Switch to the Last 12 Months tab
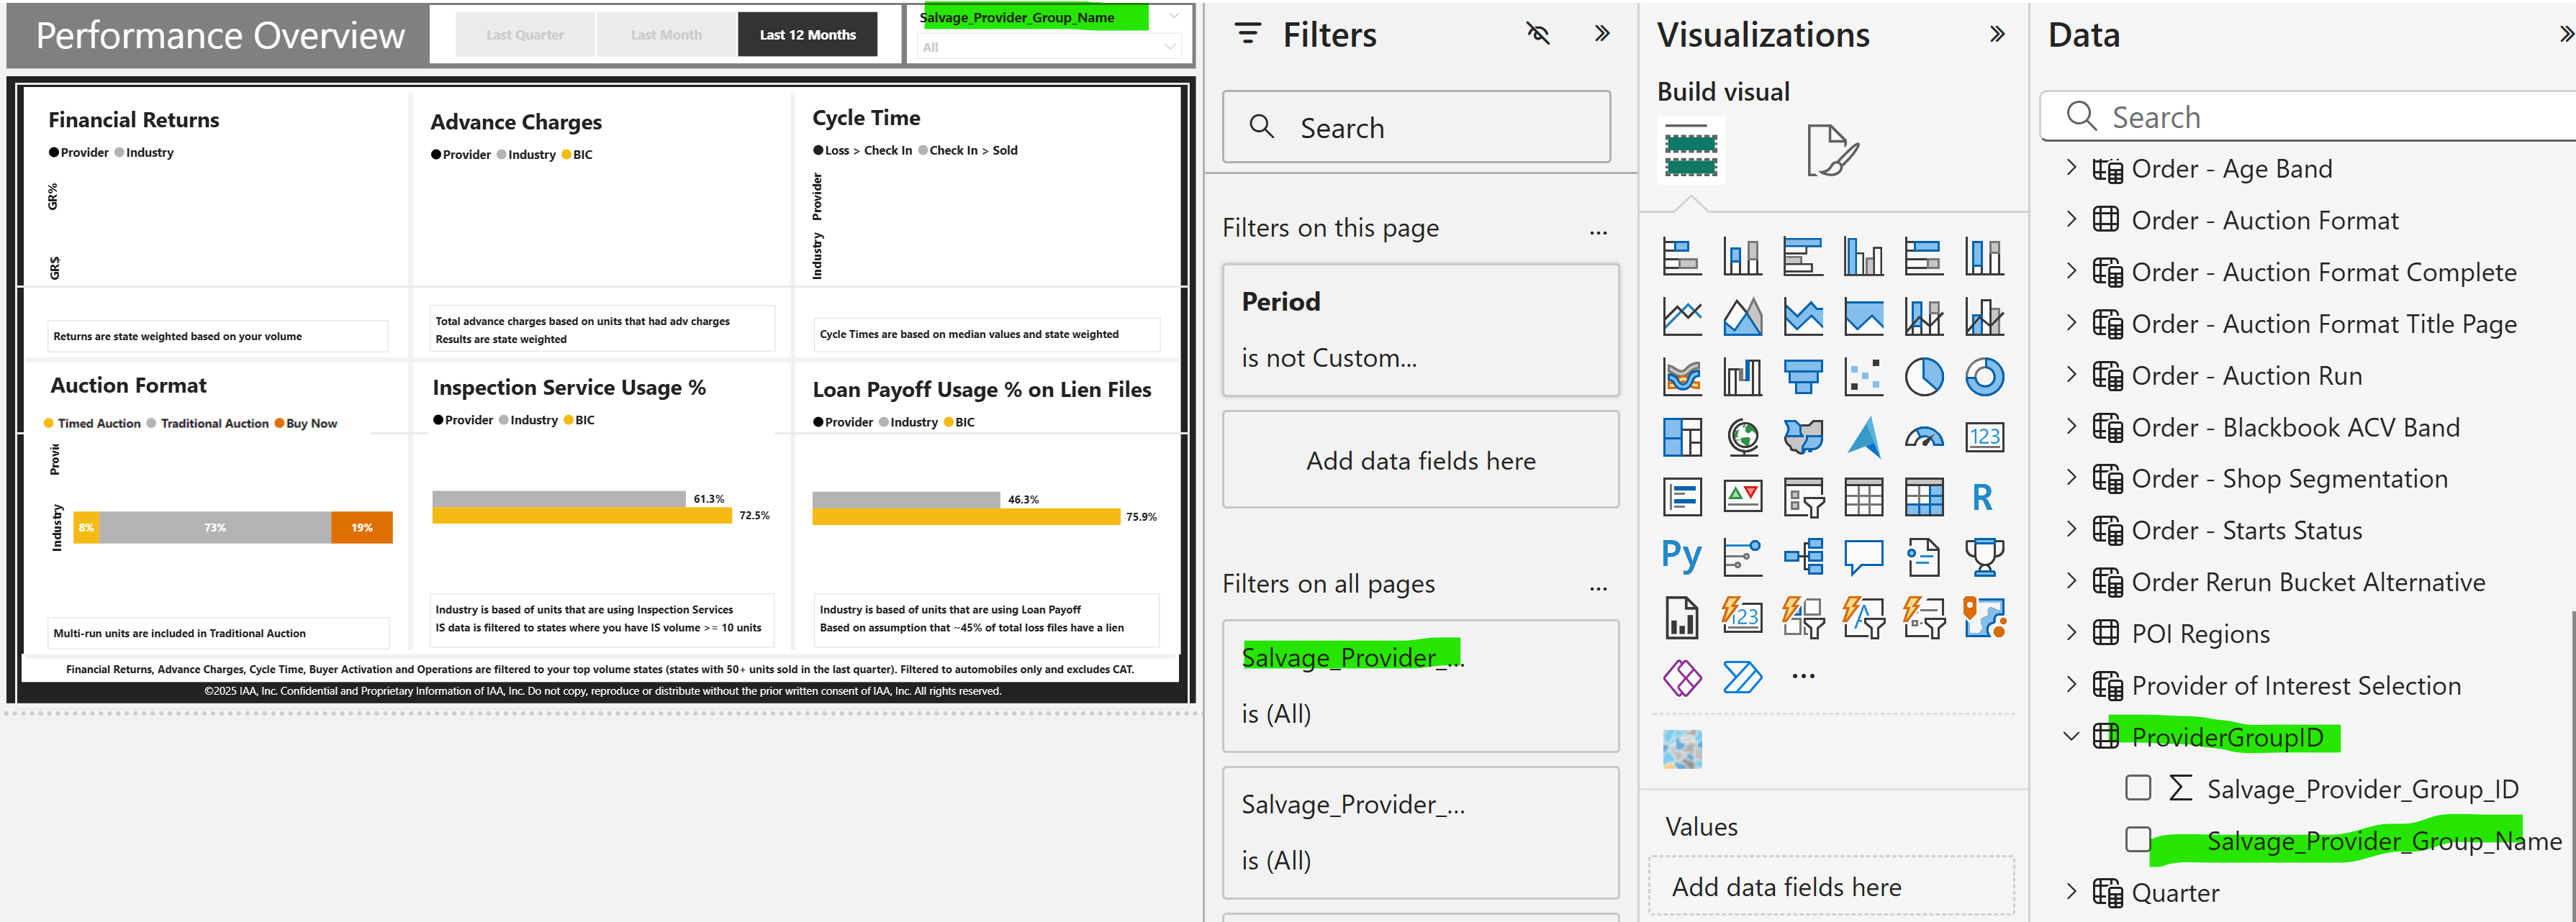The width and height of the screenshot is (2576, 922). tap(807, 35)
